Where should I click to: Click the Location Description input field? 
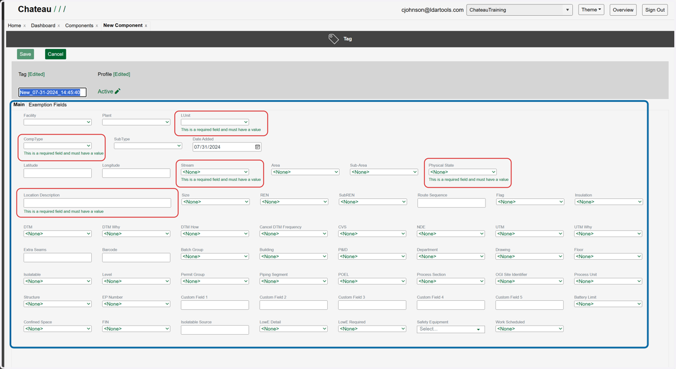click(x=97, y=203)
